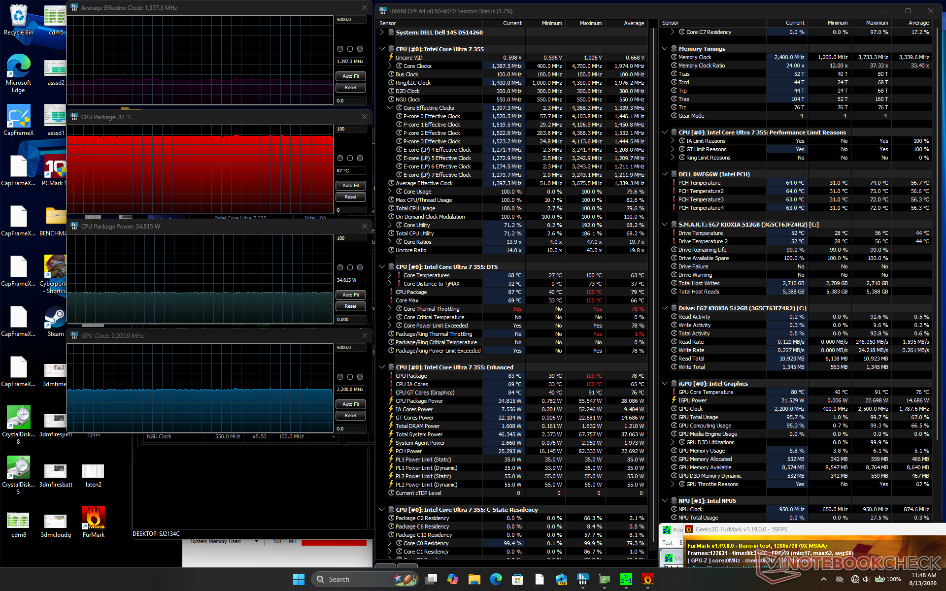Collapse the NPU [#1]: Intel NPU5 section

tap(665, 501)
